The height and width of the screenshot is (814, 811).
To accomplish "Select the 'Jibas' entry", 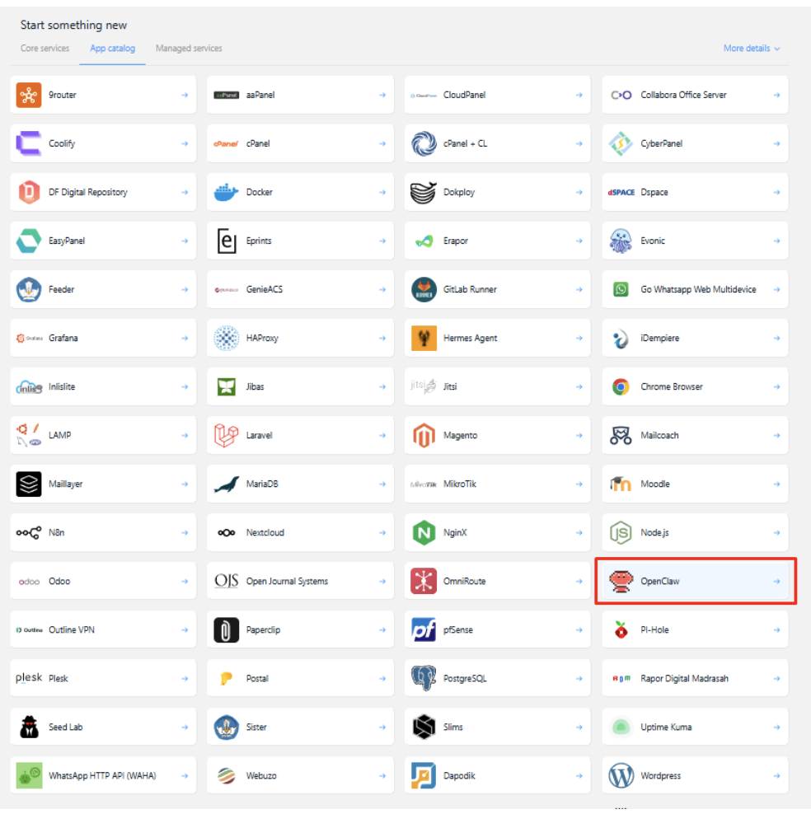I will [300, 386].
